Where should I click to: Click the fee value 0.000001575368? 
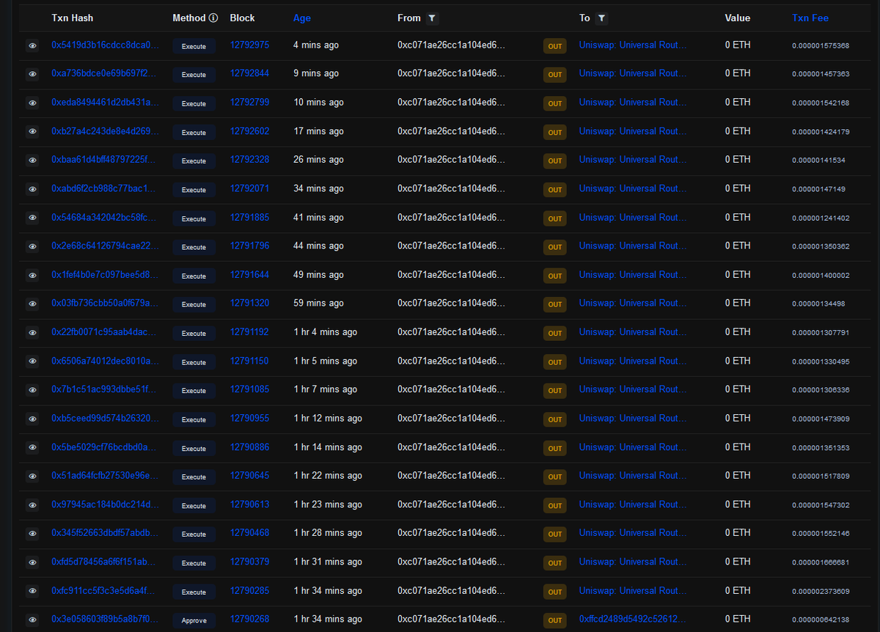point(821,45)
